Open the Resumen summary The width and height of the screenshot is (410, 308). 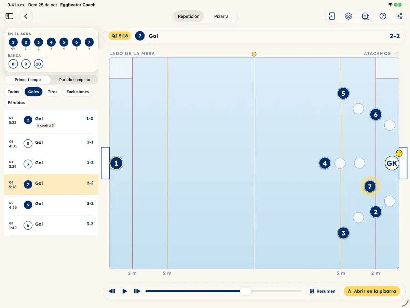323,291
